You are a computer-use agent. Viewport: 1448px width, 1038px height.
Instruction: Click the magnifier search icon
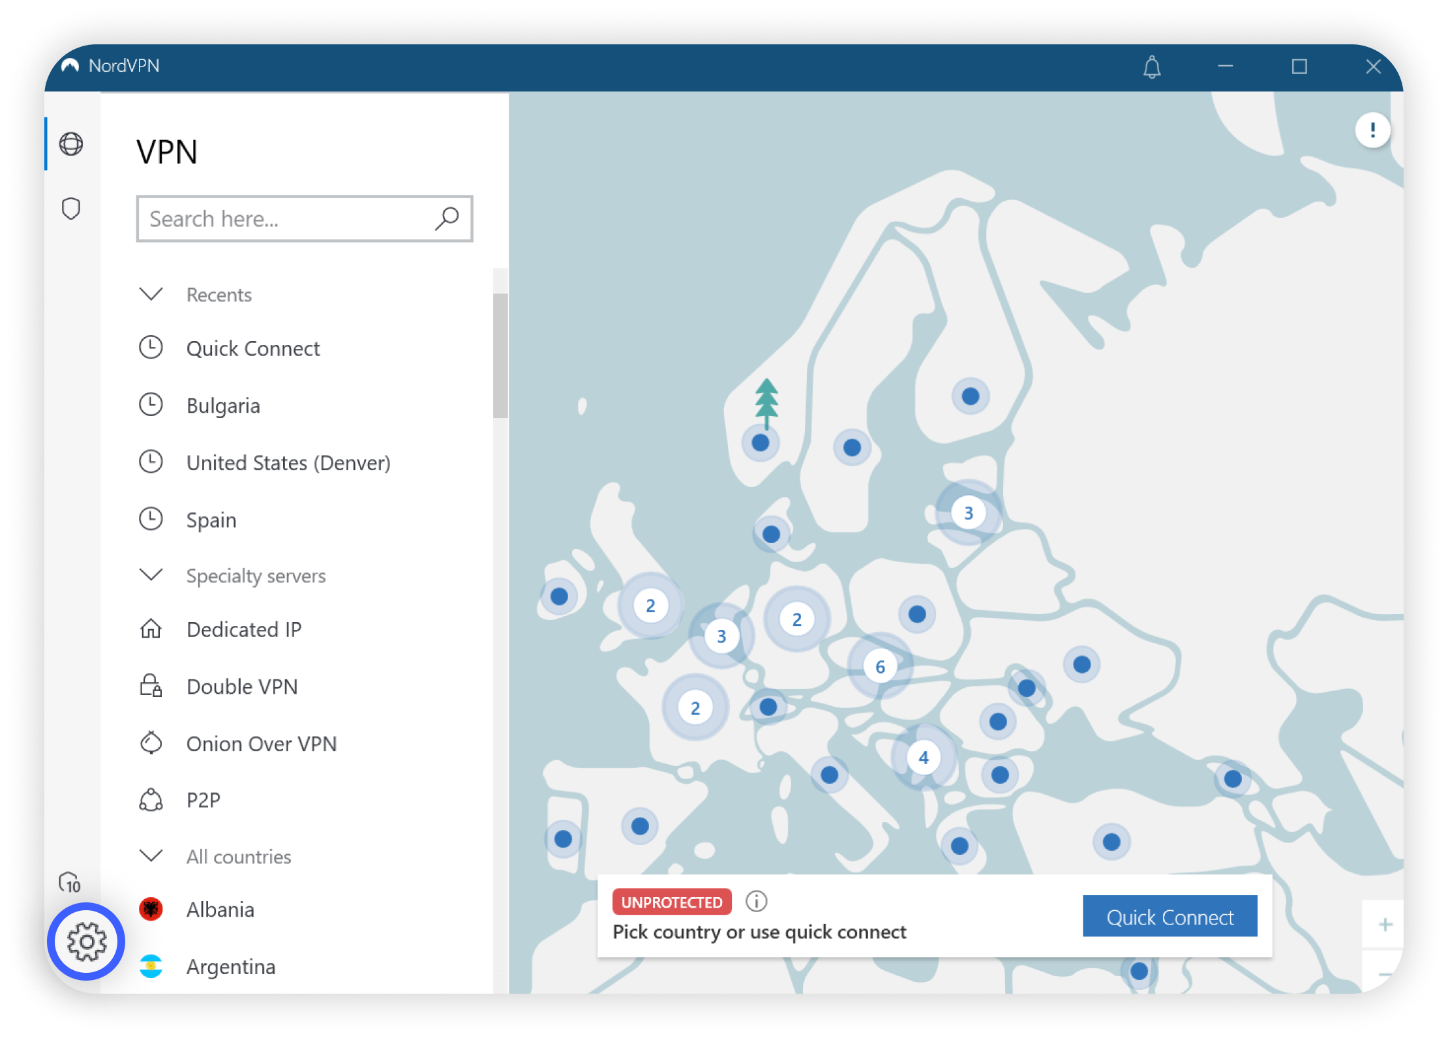tap(447, 218)
